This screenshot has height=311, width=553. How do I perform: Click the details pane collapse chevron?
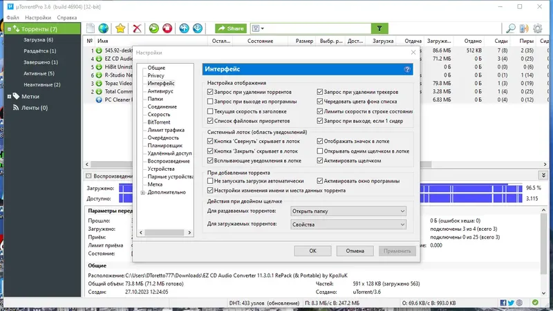(x=543, y=176)
